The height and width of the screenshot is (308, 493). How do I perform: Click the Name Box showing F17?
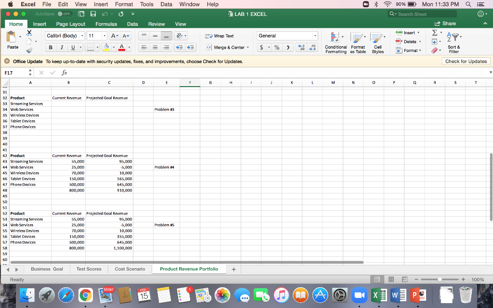(14, 73)
